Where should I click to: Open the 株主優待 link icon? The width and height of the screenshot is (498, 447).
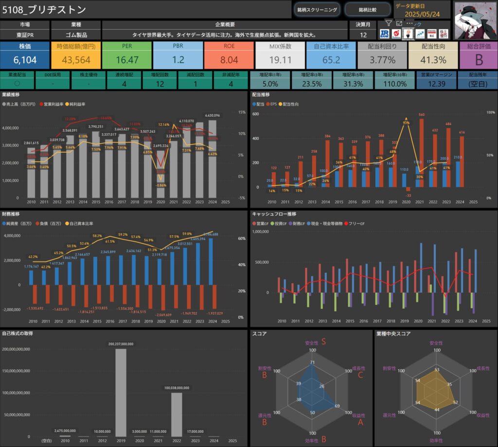click(444, 34)
